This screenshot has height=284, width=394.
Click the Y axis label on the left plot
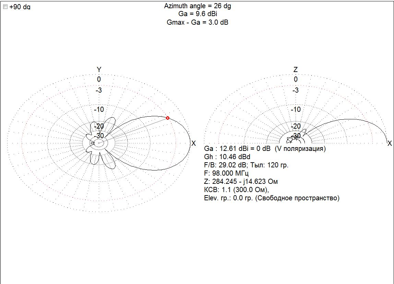99,70
